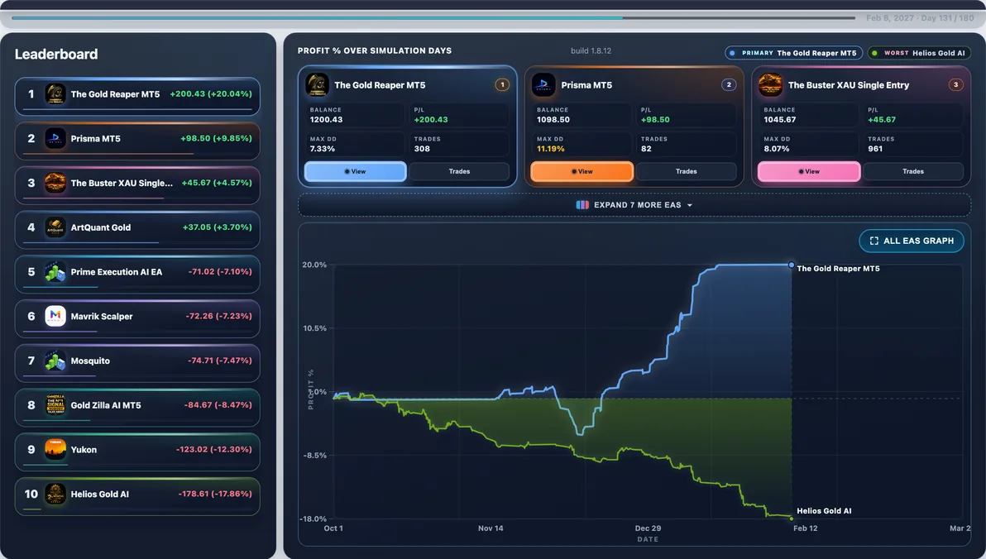The height and width of the screenshot is (559, 986).
Task: Select leaderboard row 6 Mavrik Scalper
Action: pyautogui.click(x=137, y=319)
